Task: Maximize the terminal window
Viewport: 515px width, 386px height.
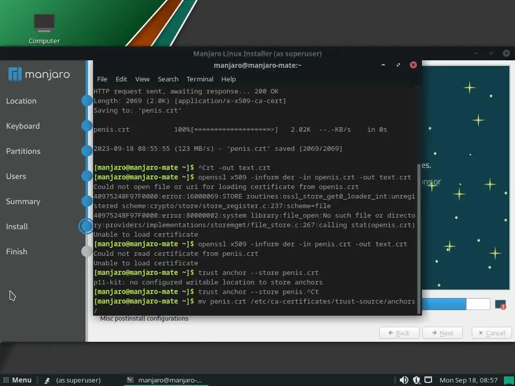Action: (398, 65)
